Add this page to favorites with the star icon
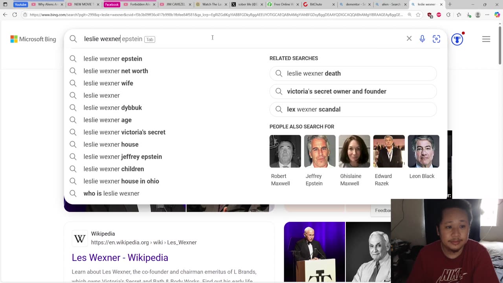Image resolution: width=503 pixels, height=283 pixels. point(418,15)
